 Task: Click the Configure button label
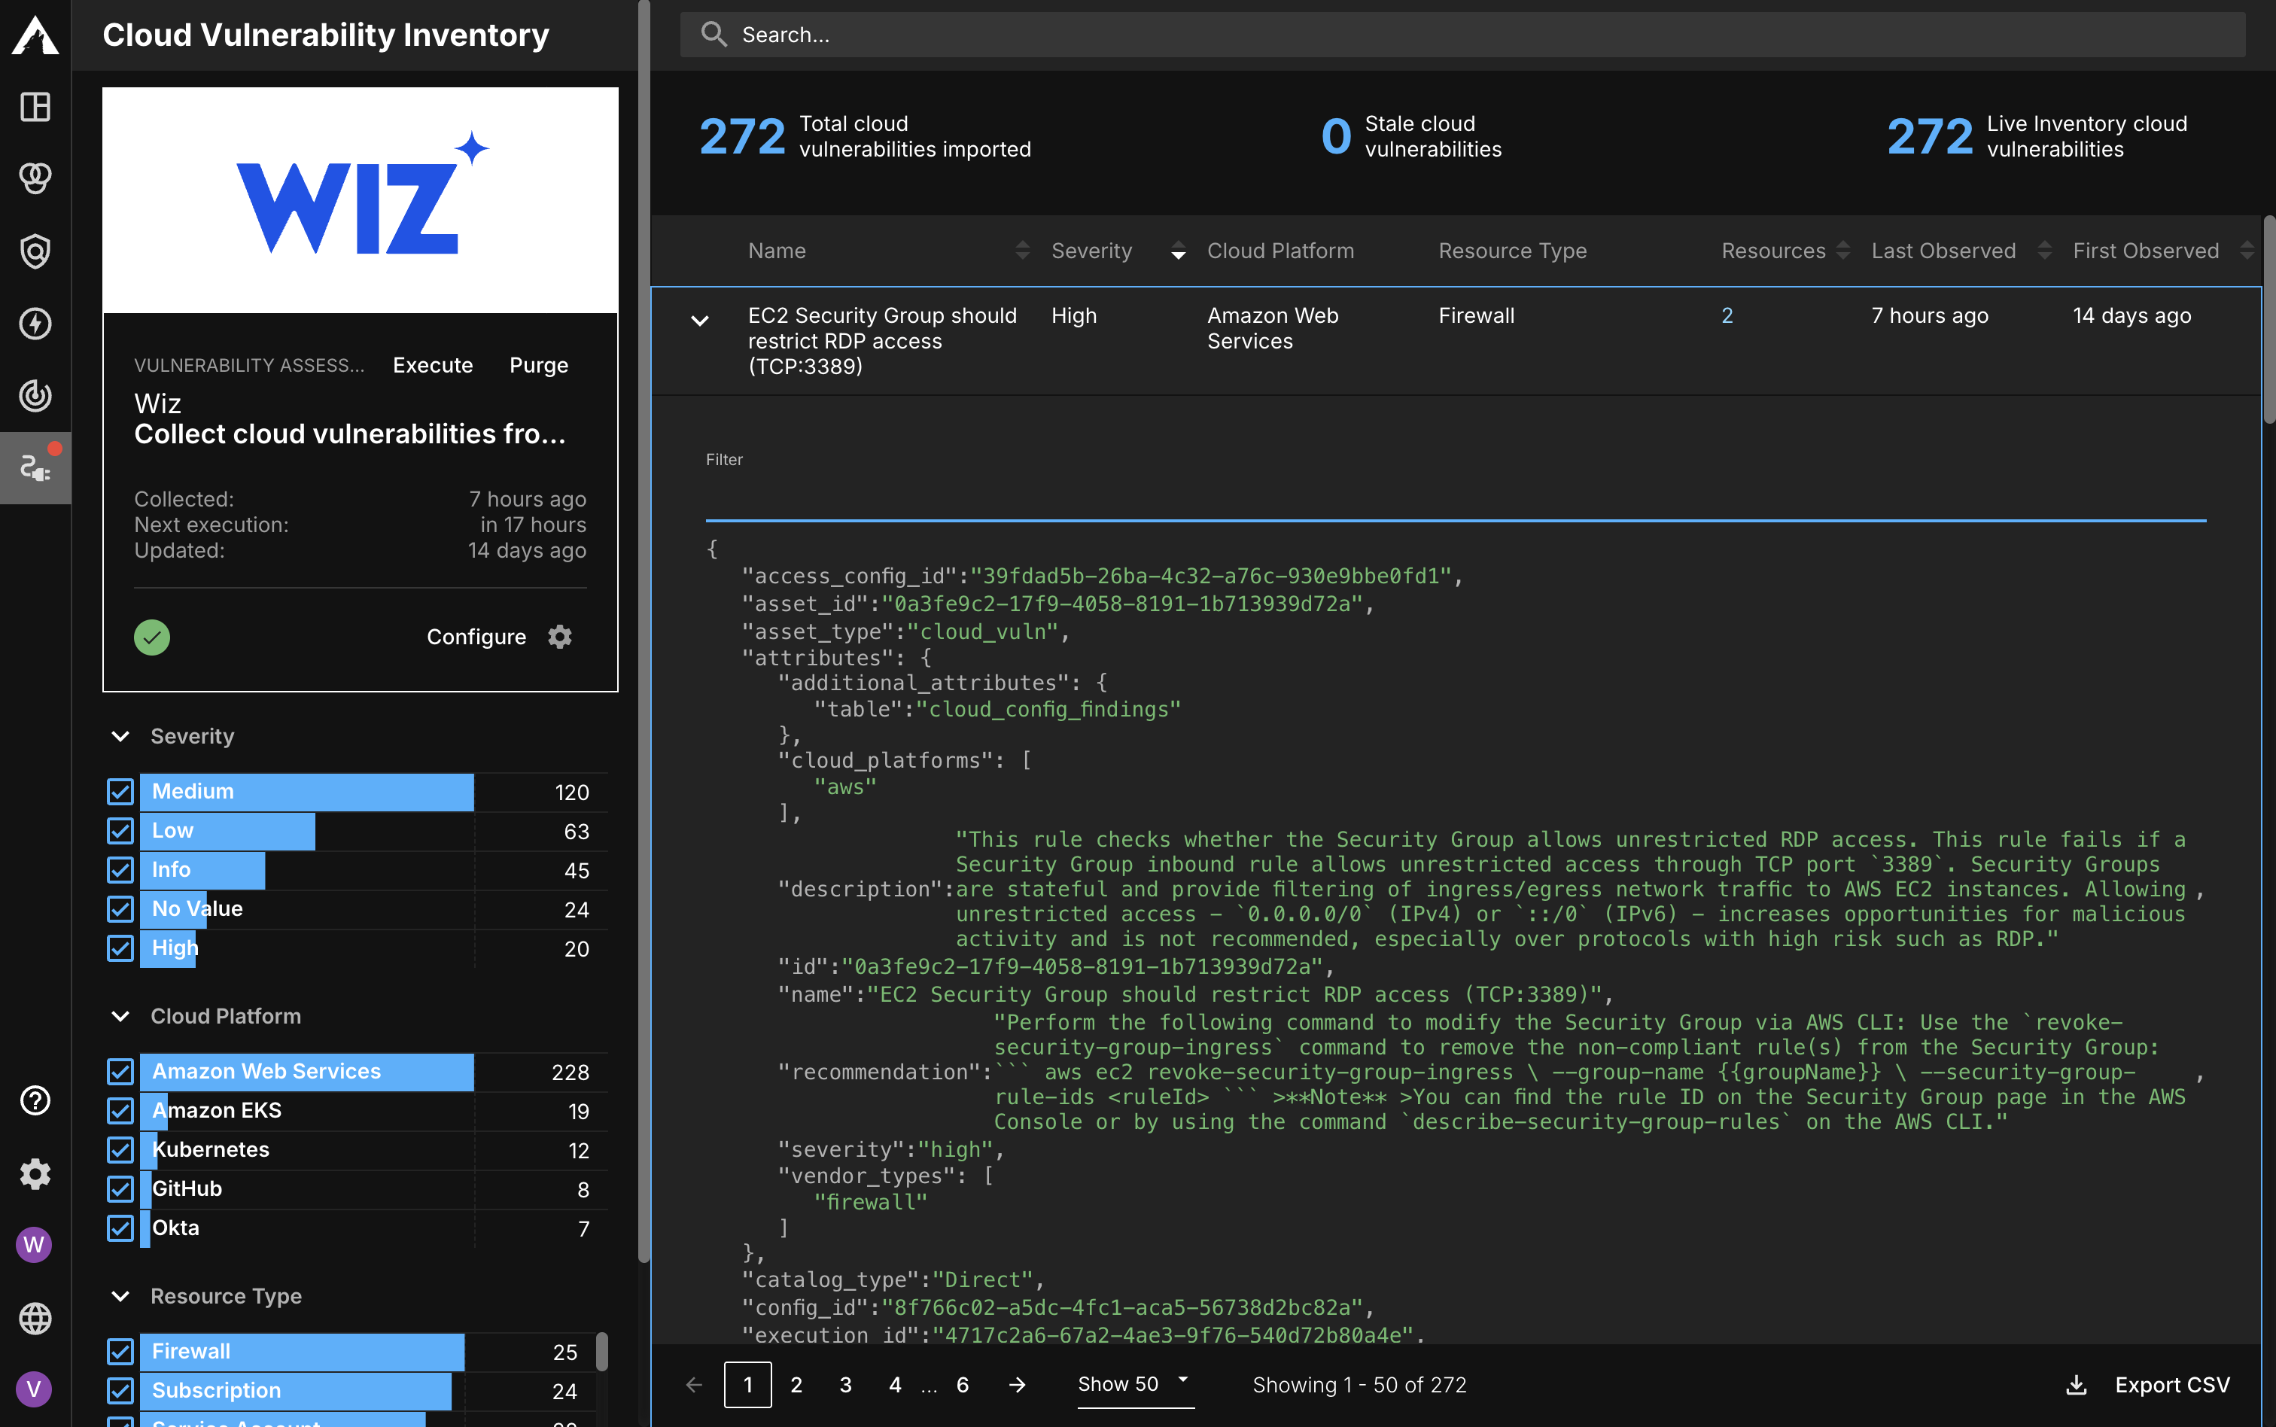[476, 637]
